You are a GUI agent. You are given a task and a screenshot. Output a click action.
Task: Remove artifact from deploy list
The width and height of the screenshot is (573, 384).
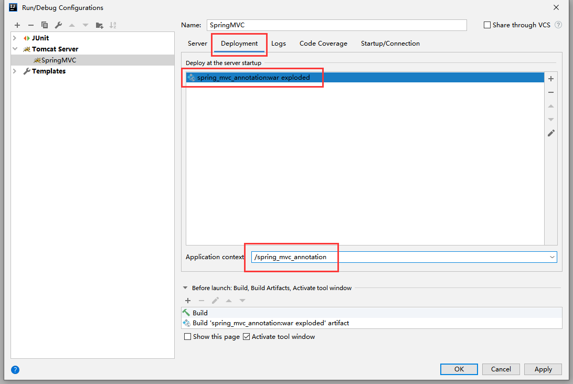click(x=551, y=92)
